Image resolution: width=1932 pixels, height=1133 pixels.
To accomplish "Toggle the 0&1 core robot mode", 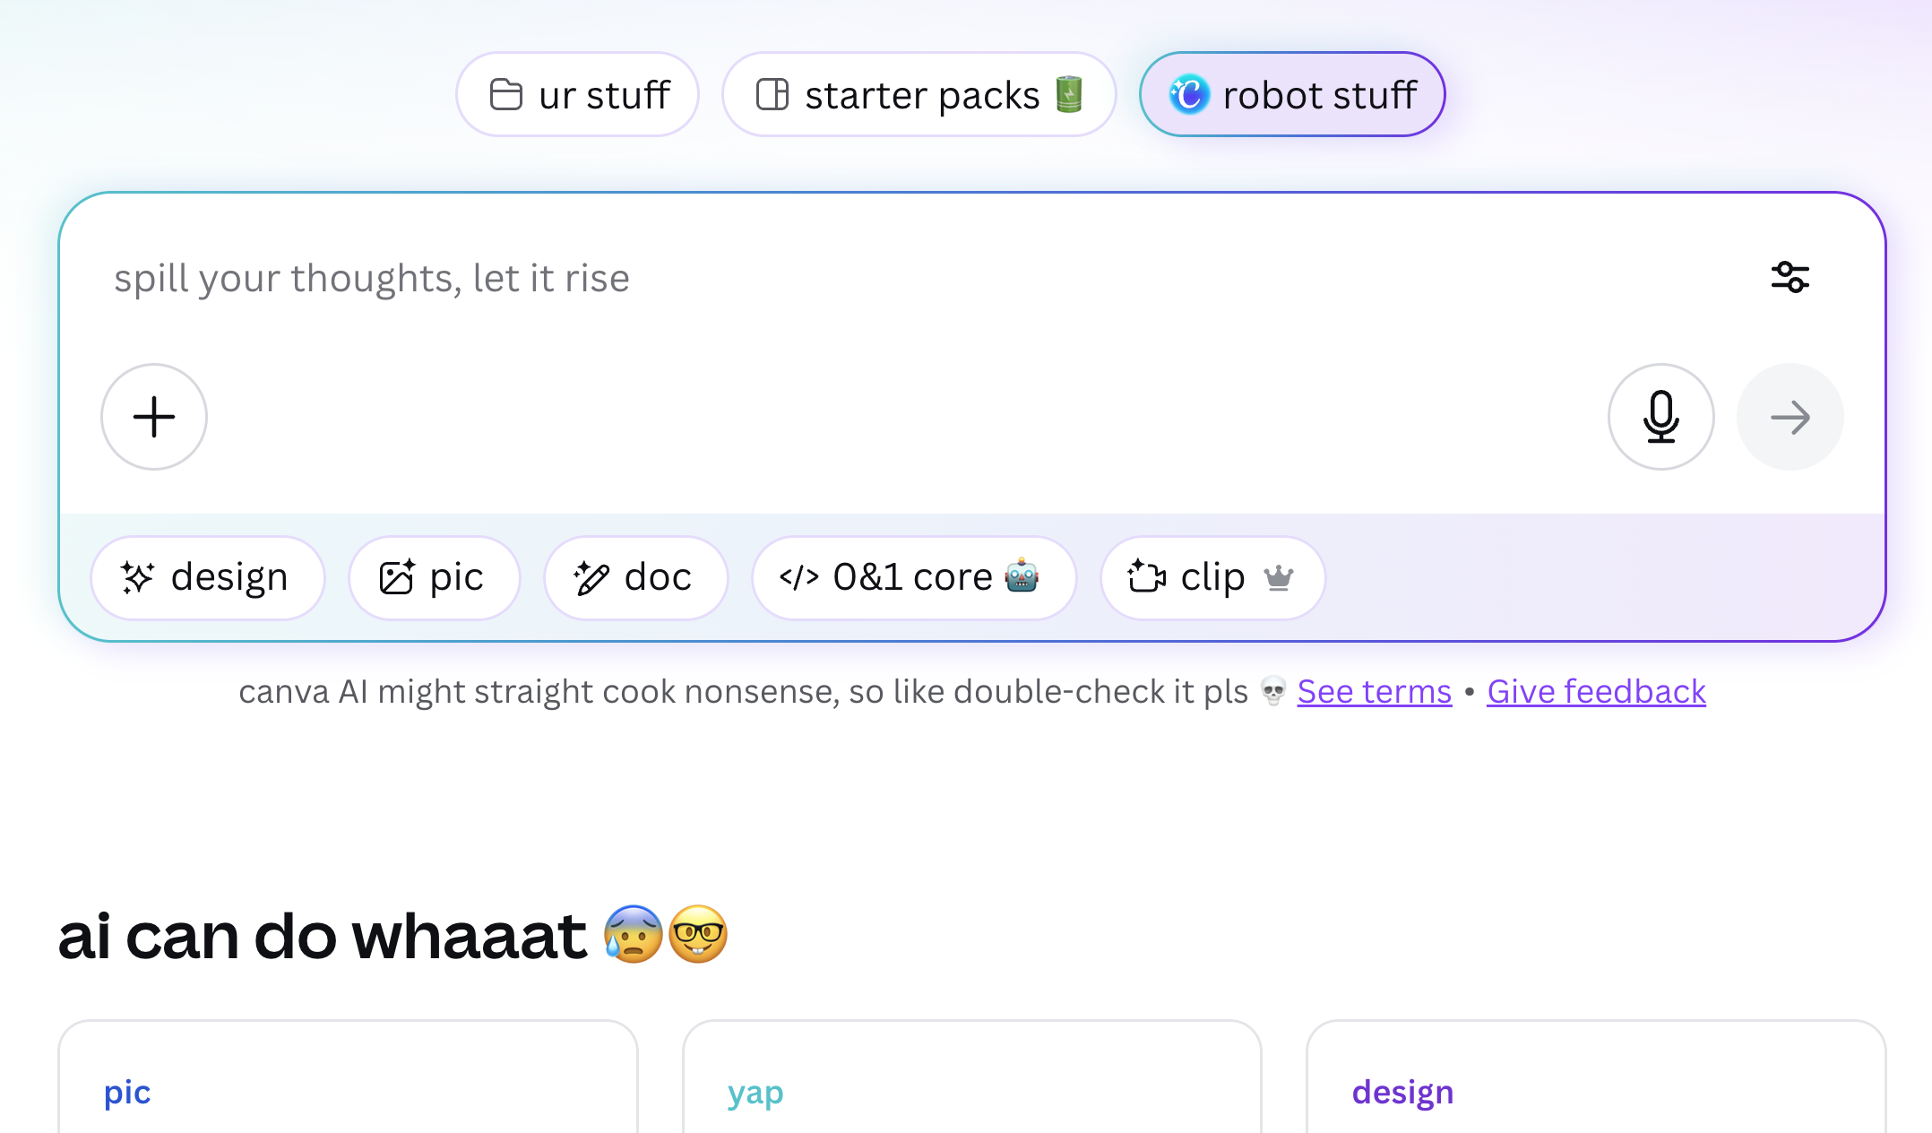I will tap(913, 577).
